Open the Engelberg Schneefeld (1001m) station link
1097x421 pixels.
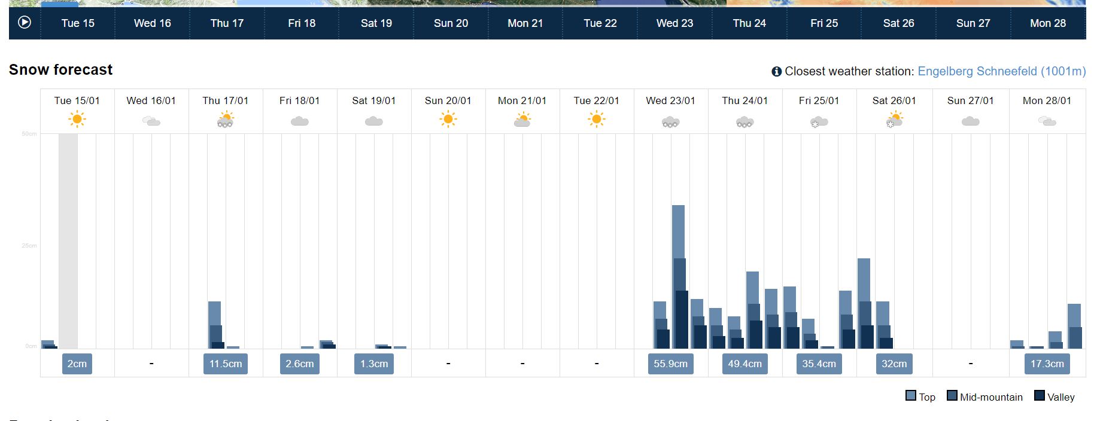[x=1001, y=71]
